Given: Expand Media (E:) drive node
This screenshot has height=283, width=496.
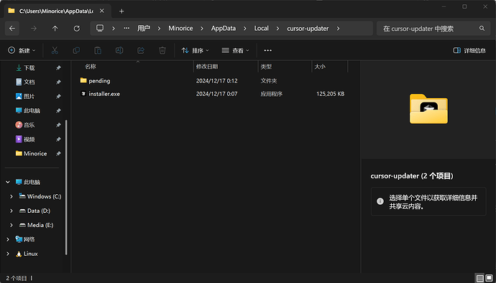Looking at the screenshot, I should click(12, 225).
